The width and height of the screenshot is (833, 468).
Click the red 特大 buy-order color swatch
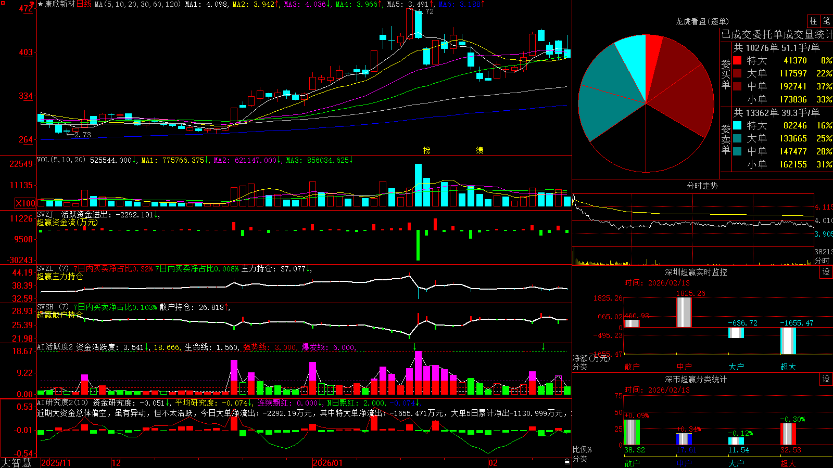click(x=737, y=60)
